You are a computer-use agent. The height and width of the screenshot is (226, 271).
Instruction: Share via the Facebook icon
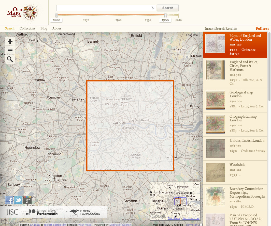click(9, 200)
